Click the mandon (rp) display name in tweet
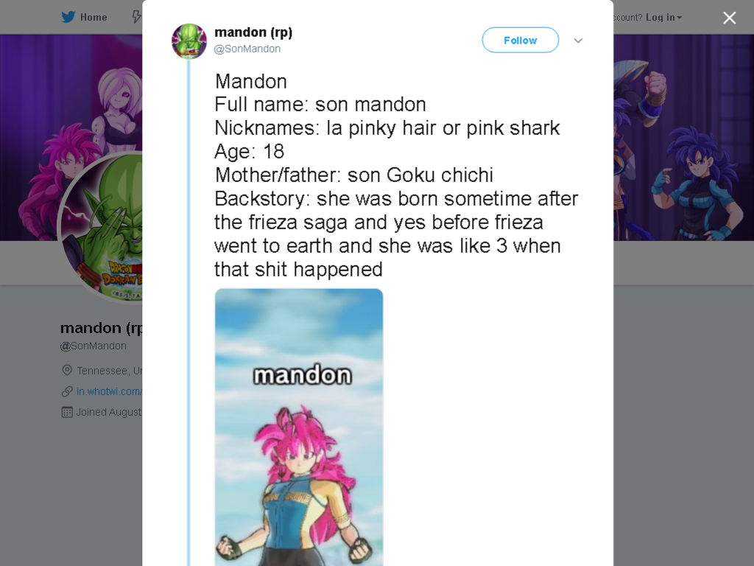The image size is (754, 566). [x=253, y=32]
